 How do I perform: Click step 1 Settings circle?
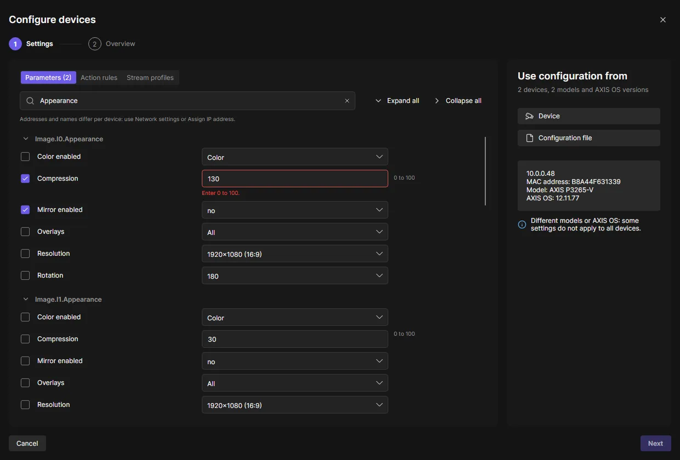15,44
